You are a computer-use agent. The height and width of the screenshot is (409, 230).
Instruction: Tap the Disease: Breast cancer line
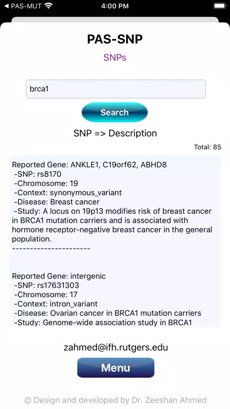57,202
